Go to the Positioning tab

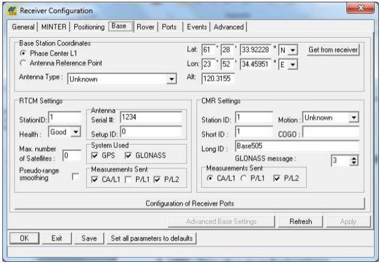(x=89, y=27)
